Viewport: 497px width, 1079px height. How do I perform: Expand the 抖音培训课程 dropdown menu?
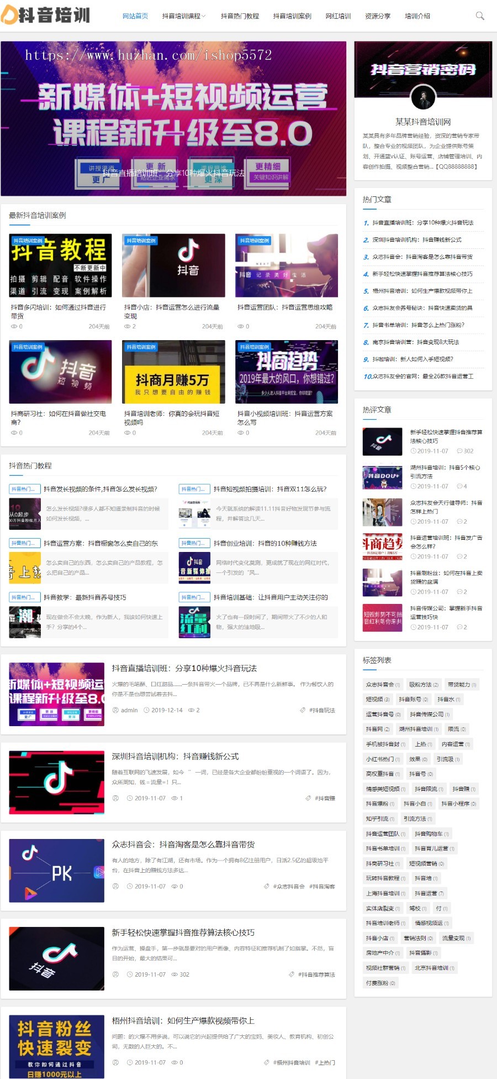(x=184, y=16)
